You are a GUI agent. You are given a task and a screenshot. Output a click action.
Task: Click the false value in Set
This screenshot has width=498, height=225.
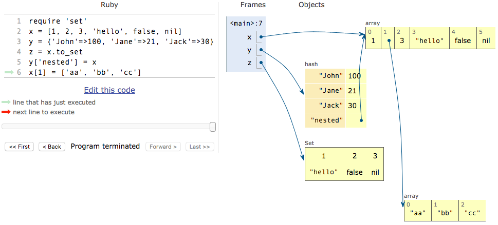coord(355,172)
